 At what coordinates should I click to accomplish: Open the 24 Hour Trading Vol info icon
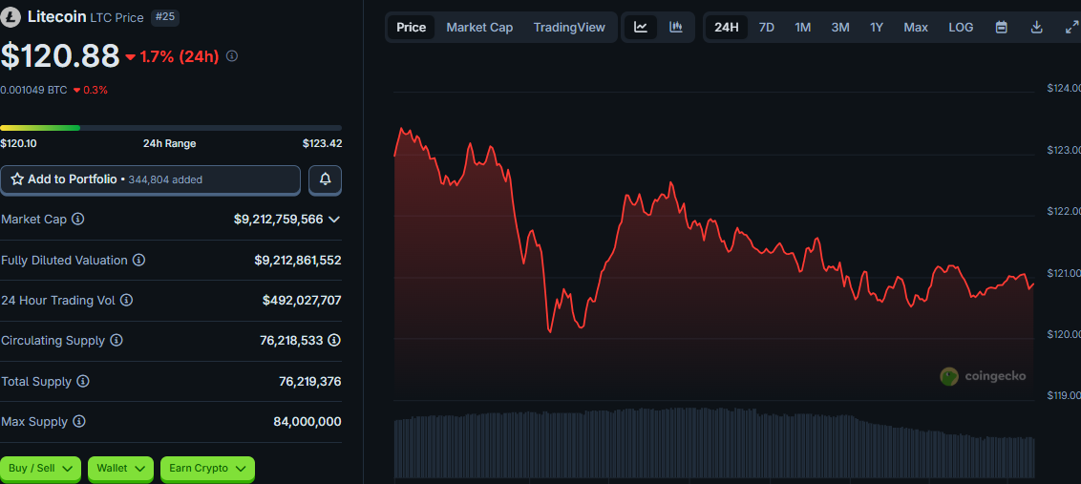pos(127,300)
